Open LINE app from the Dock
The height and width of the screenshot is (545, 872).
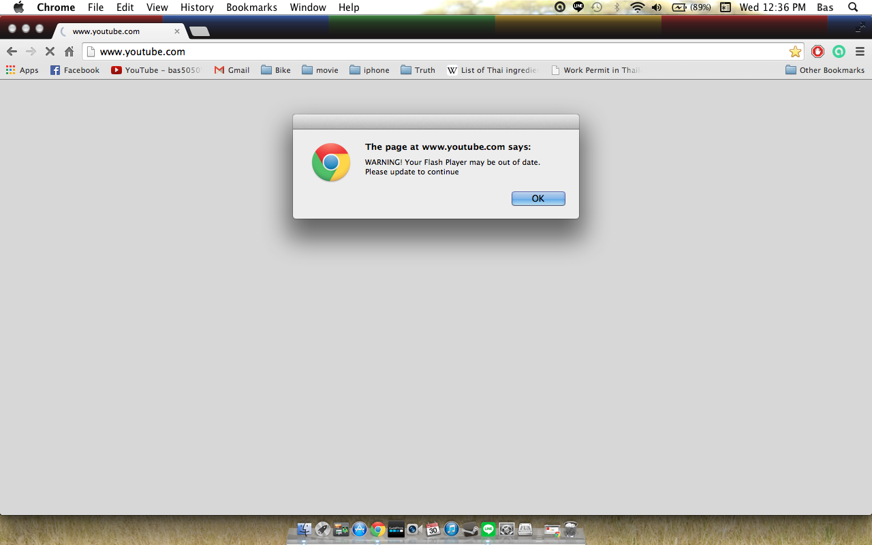pyautogui.click(x=488, y=529)
